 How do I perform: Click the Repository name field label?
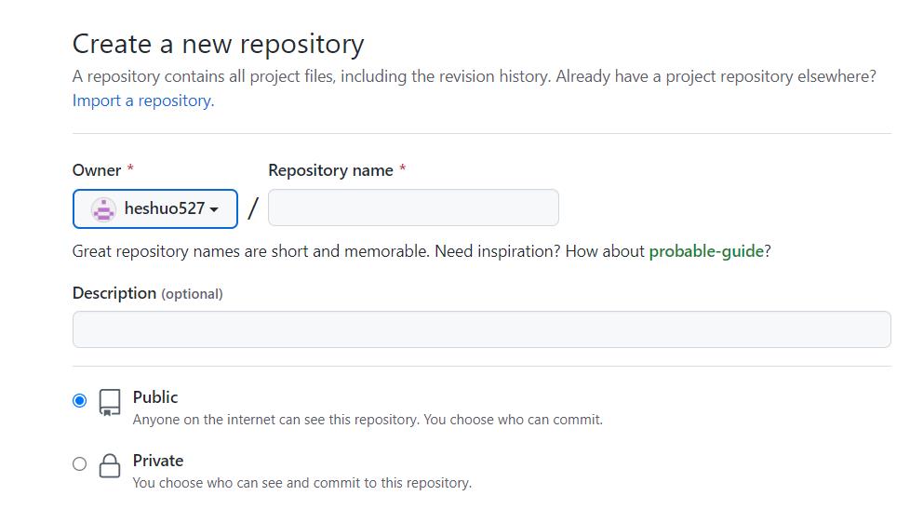click(x=330, y=170)
